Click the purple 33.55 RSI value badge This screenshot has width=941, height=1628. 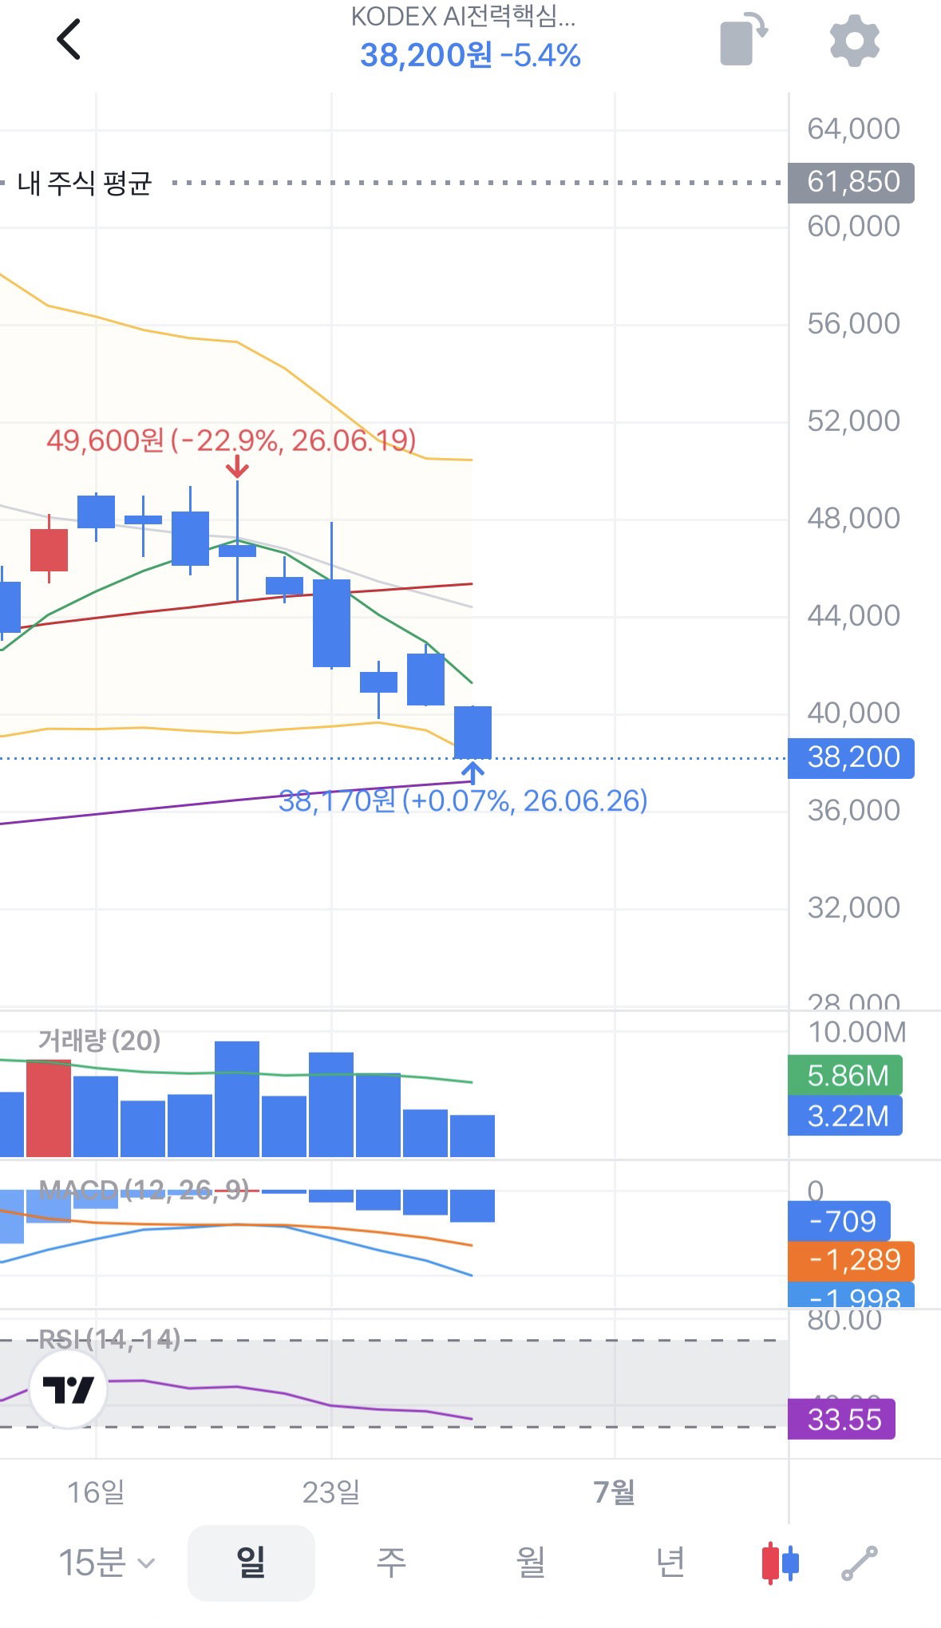841,1420
